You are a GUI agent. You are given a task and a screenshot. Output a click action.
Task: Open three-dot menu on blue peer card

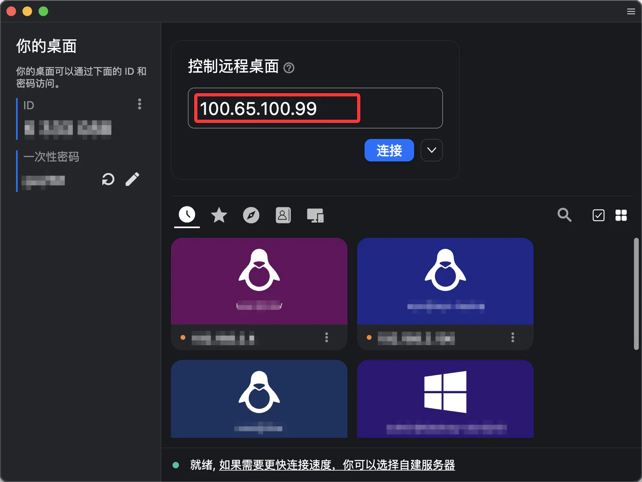coord(513,337)
